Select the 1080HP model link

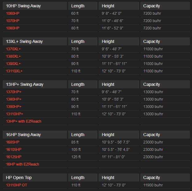pyautogui.click(x=13, y=28)
